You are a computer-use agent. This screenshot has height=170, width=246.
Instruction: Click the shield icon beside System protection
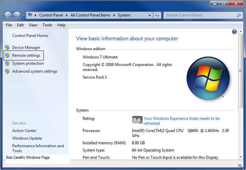coord(7,63)
